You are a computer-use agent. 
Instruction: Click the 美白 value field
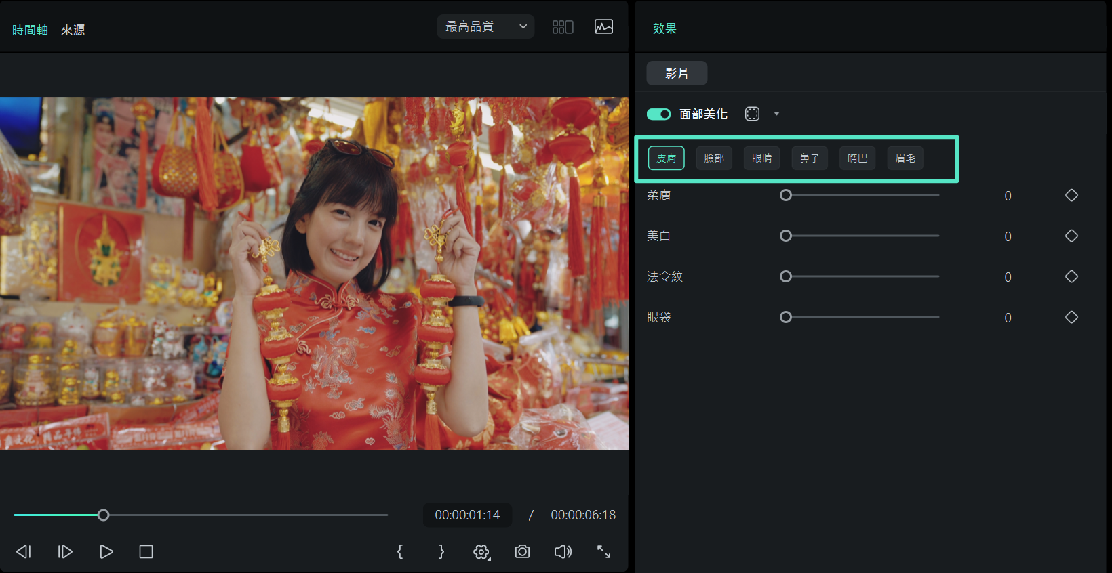tap(1008, 236)
